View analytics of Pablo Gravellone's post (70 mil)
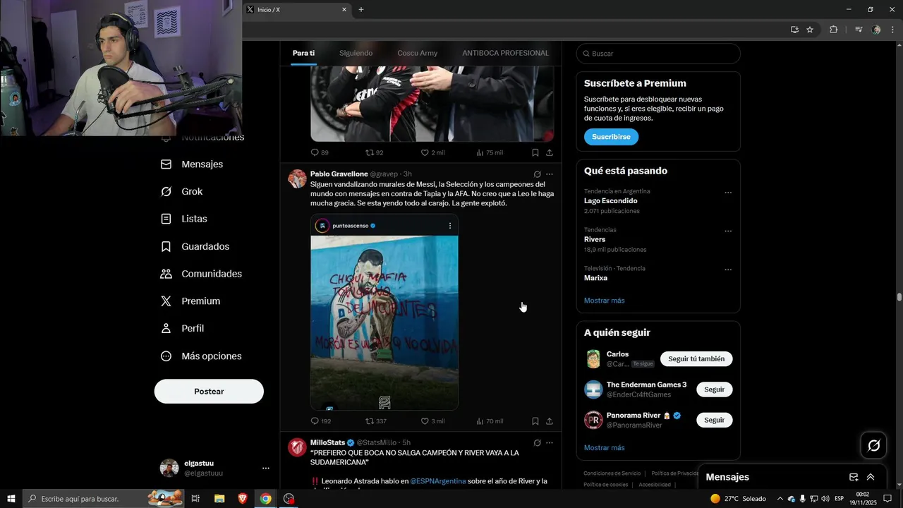Screen dimensions: 903x508 point(480,421)
